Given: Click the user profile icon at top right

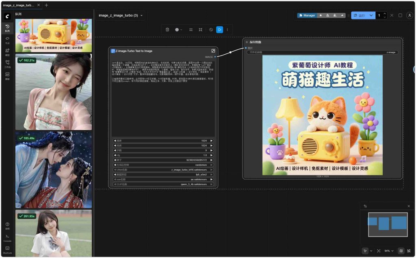Looking at the screenshot, I should 409,15.
